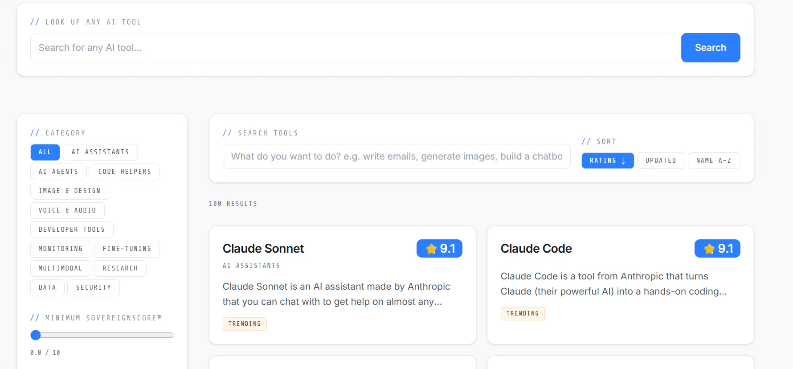Sort results by Updated
This screenshot has height=369, width=793.
tap(661, 160)
